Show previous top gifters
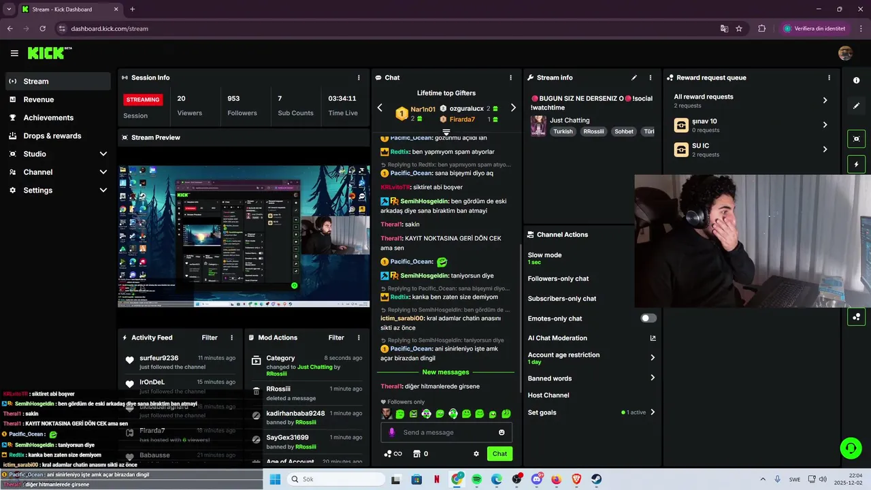The width and height of the screenshot is (871, 490). point(380,108)
